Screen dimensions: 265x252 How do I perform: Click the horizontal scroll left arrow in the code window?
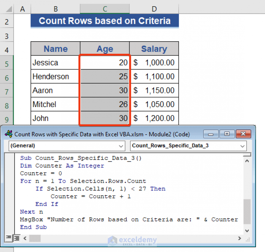pos(25,238)
